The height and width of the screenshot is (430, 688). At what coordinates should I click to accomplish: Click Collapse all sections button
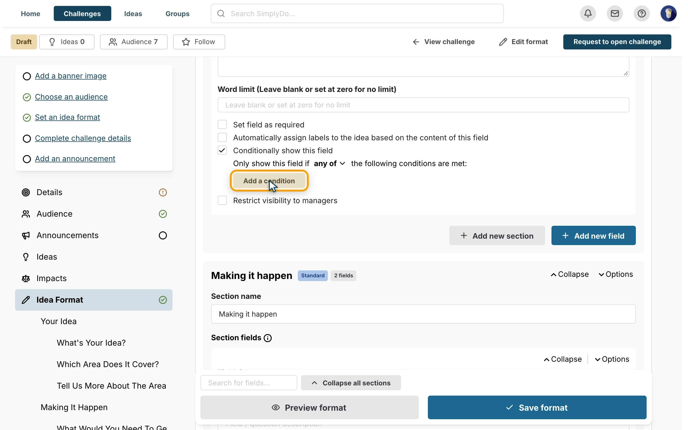pos(351,383)
